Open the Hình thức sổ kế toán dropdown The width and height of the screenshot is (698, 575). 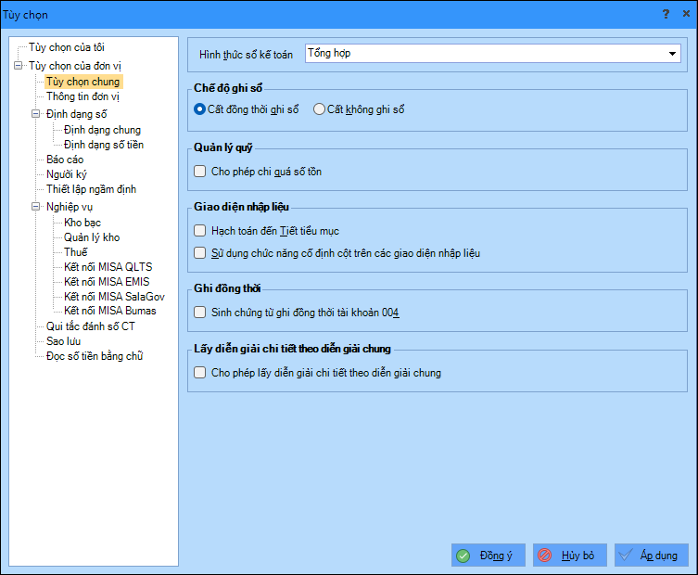click(672, 54)
